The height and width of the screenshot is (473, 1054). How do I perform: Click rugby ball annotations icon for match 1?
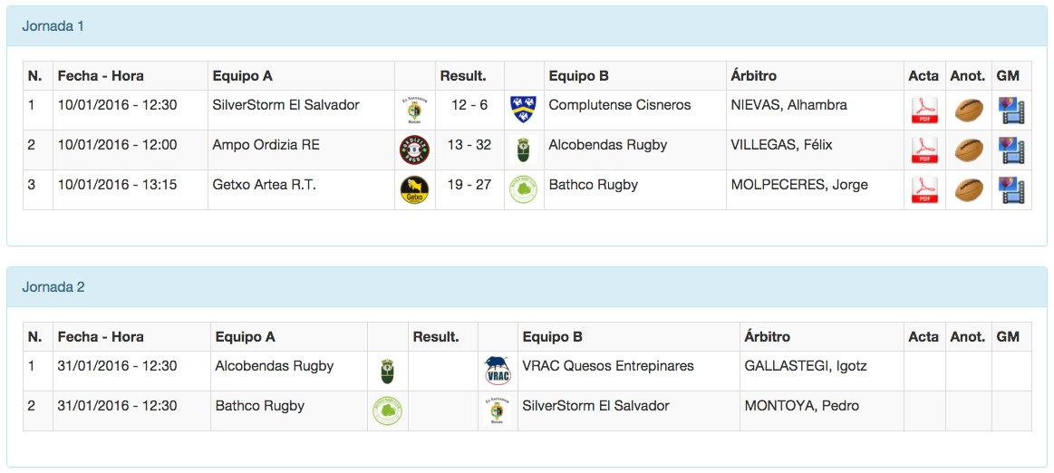[969, 111]
